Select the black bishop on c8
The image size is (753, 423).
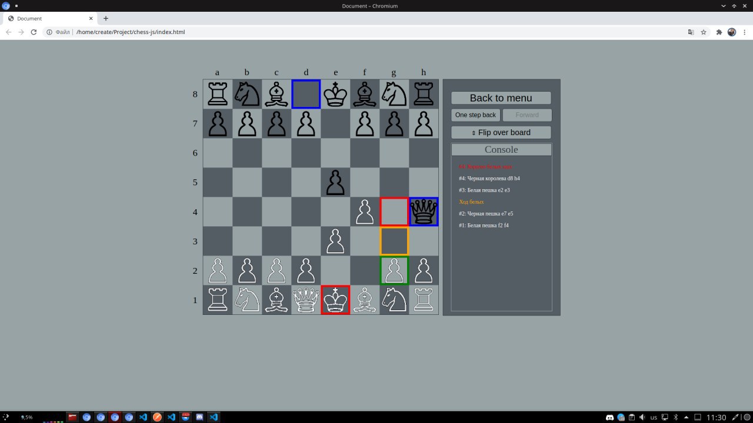pyautogui.click(x=276, y=94)
